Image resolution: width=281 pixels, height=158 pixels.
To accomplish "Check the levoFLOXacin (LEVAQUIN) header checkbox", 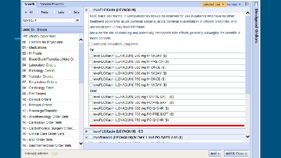I will pyautogui.click(x=91, y=10).
